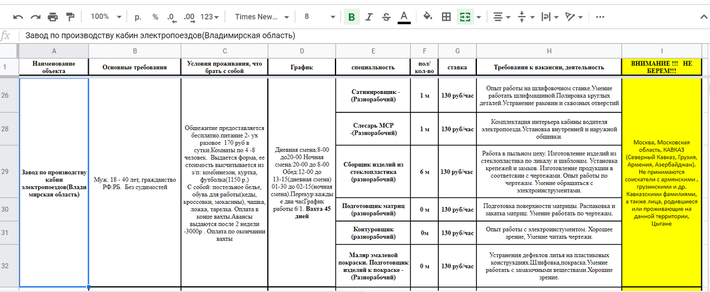Click the formula bar input field
The width and height of the screenshot is (710, 292).
(x=364, y=35)
